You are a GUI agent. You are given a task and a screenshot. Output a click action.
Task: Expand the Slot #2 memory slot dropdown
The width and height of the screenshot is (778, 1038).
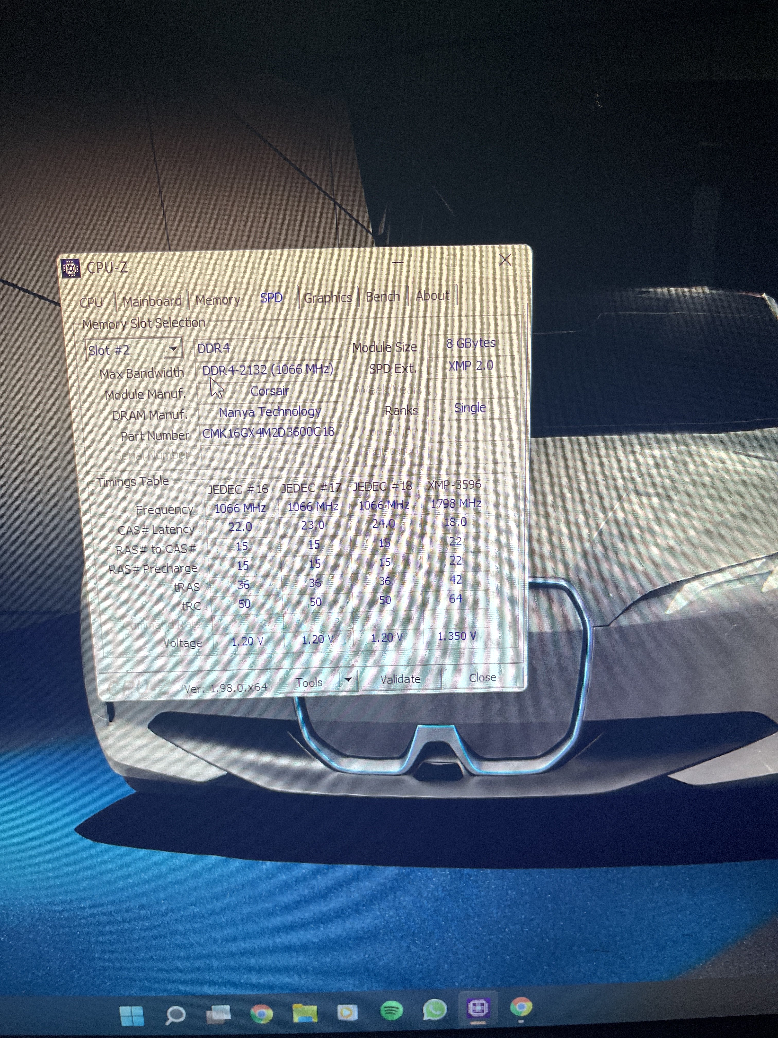[173, 349]
